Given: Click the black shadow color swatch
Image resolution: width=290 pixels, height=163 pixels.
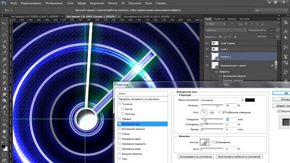Looking at the screenshot, I should point(250,100).
